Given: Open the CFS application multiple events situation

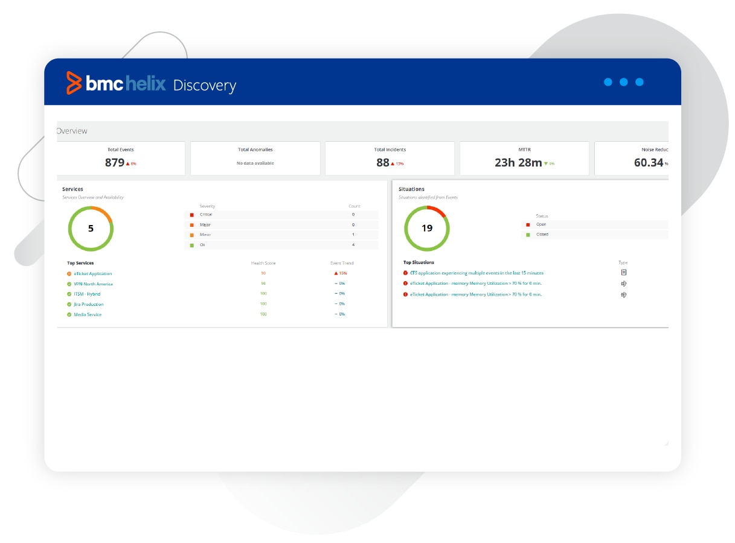Looking at the screenshot, I should (477, 273).
